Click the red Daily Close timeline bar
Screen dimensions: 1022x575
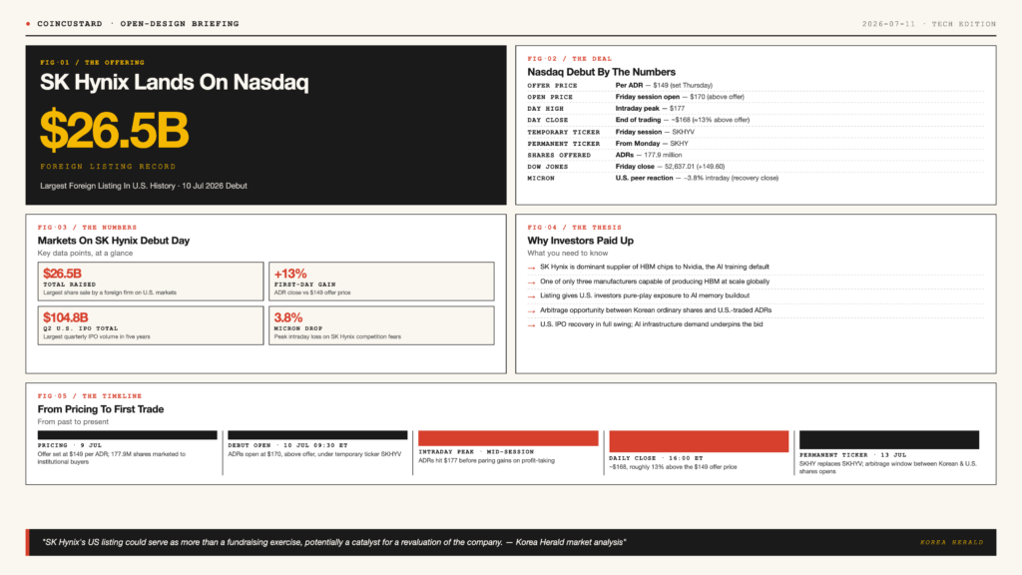pos(699,441)
